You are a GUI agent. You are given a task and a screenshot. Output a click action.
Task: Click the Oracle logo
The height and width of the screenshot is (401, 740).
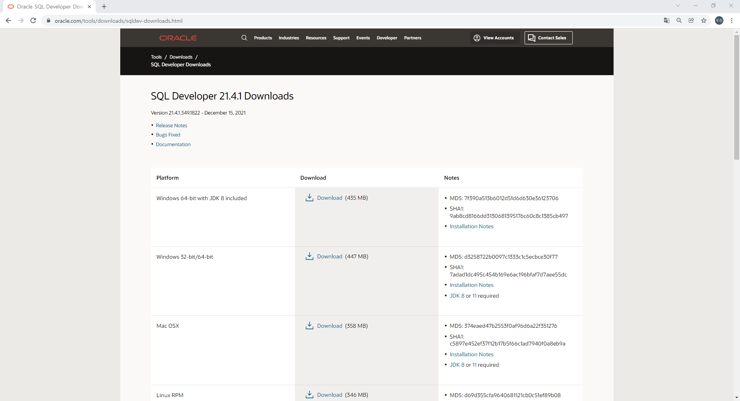(178, 38)
